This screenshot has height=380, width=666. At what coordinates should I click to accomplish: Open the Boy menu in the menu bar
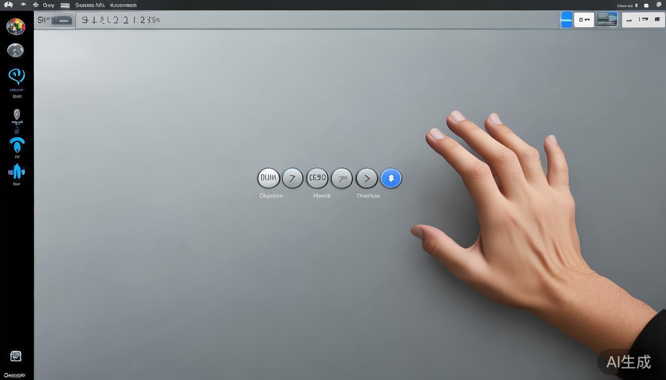[x=49, y=5]
